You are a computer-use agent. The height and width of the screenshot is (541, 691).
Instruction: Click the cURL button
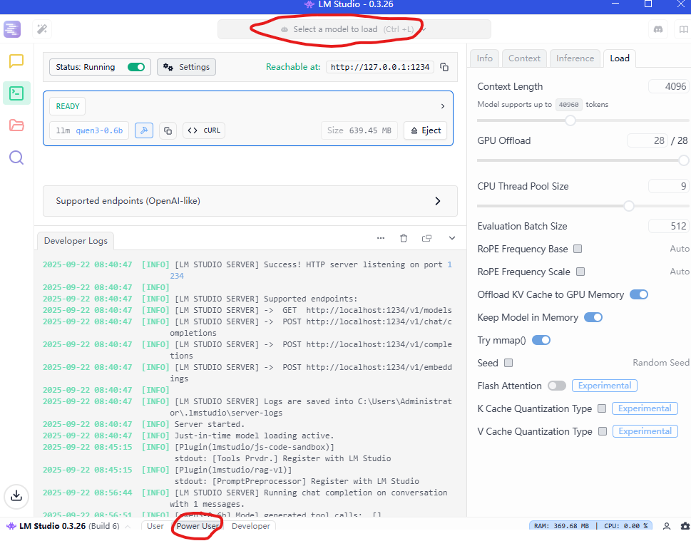204,130
